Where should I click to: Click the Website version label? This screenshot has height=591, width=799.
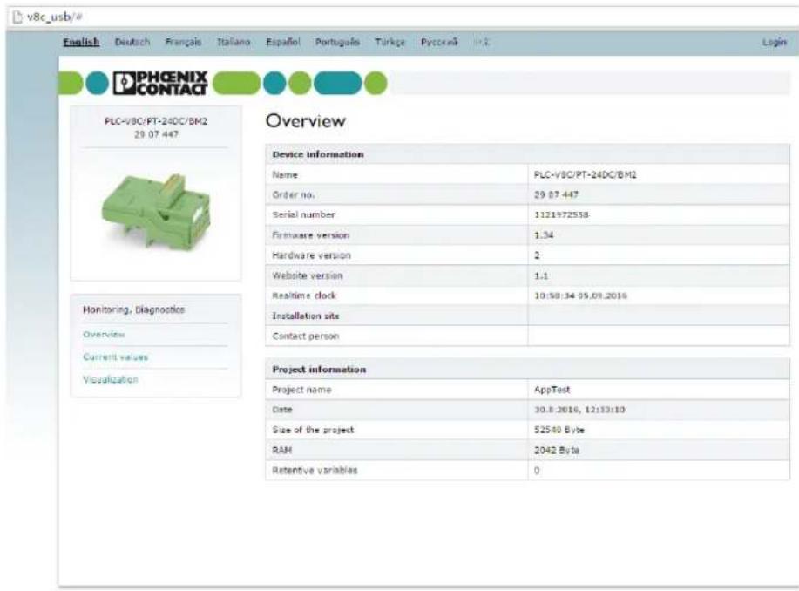pyautogui.click(x=308, y=275)
